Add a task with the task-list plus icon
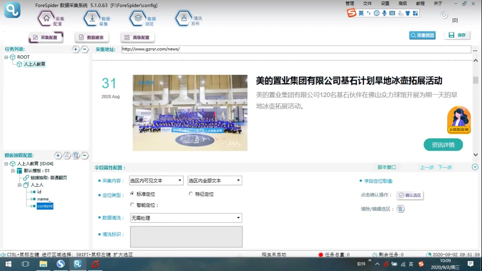 [x=76, y=49]
